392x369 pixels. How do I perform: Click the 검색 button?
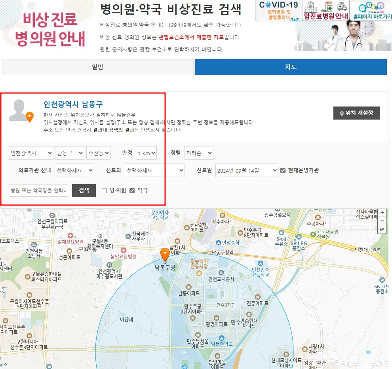click(84, 190)
